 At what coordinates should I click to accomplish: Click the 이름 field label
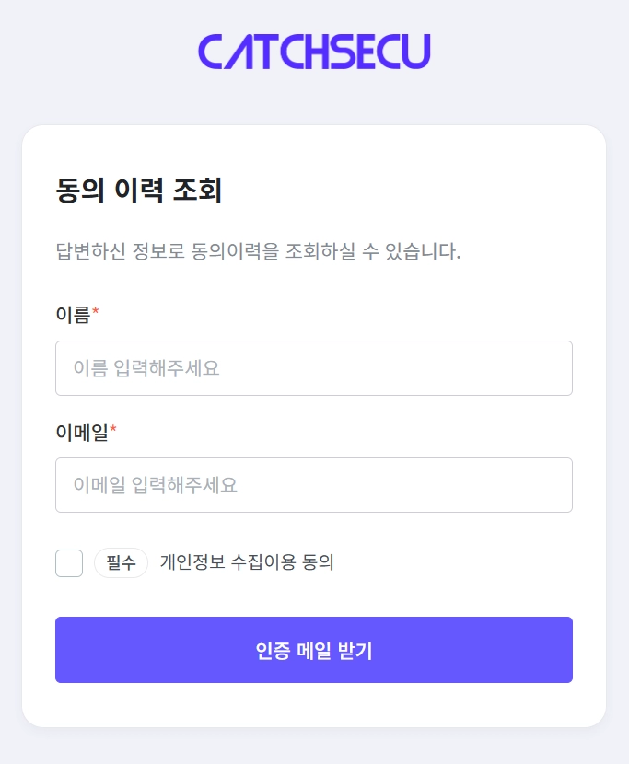[73, 315]
